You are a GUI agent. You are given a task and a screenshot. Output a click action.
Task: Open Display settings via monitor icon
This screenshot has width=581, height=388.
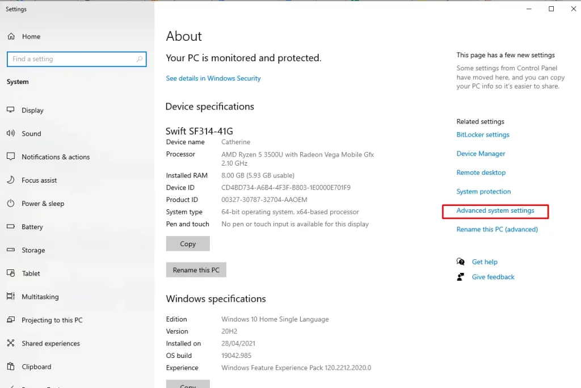(x=11, y=110)
